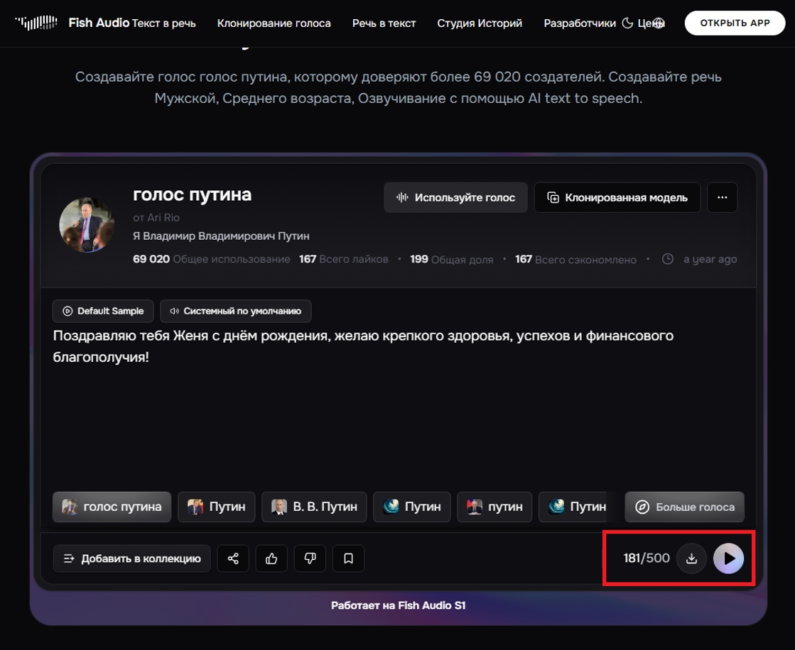The image size is (795, 650).
Task: Open Клонирование голоса menu item
Action: coord(274,23)
